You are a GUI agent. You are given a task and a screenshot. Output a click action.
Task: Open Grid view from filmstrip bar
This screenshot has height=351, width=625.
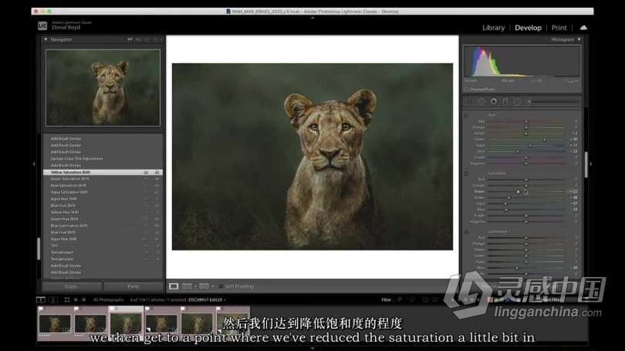pyautogui.click(x=67, y=299)
